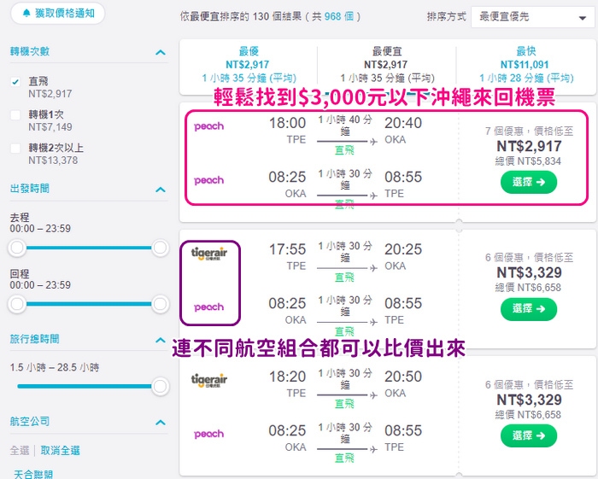The image size is (598, 479).
Task: Click the tigerair logo in the second result
Action: pyautogui.click(x=209, y=254)
